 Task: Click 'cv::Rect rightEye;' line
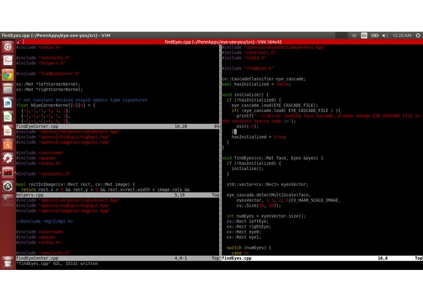coord(249,227)
